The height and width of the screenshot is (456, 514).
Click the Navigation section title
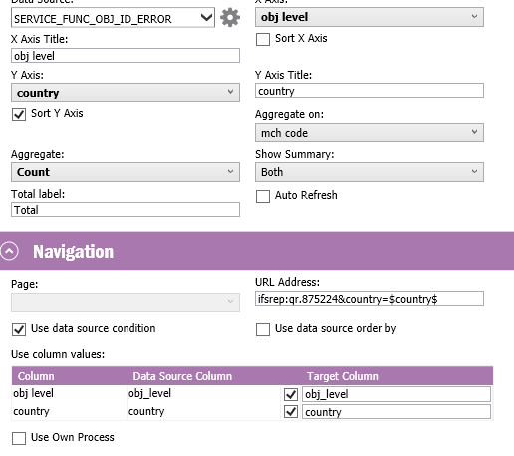73,252
